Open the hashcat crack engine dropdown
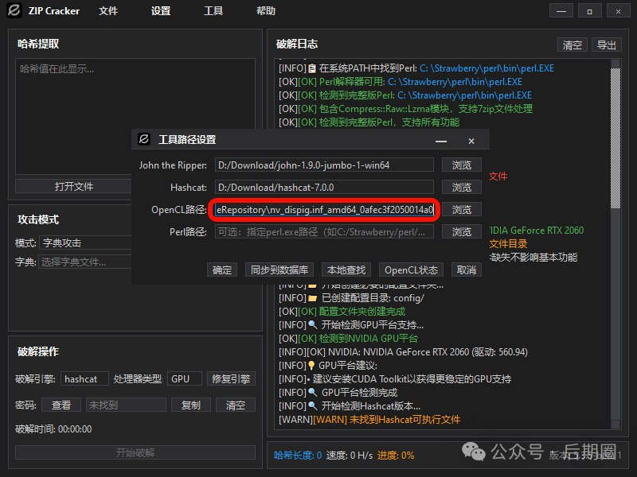Screen dimensions: 637x477 (x=84, y=378)
